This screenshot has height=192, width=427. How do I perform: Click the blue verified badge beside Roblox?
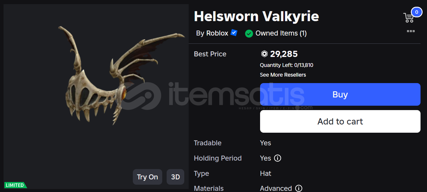click(x=234, y=33)
